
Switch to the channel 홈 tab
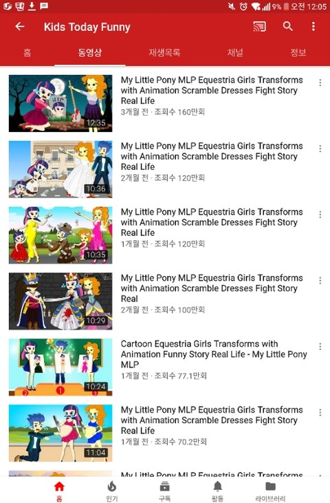27,52
